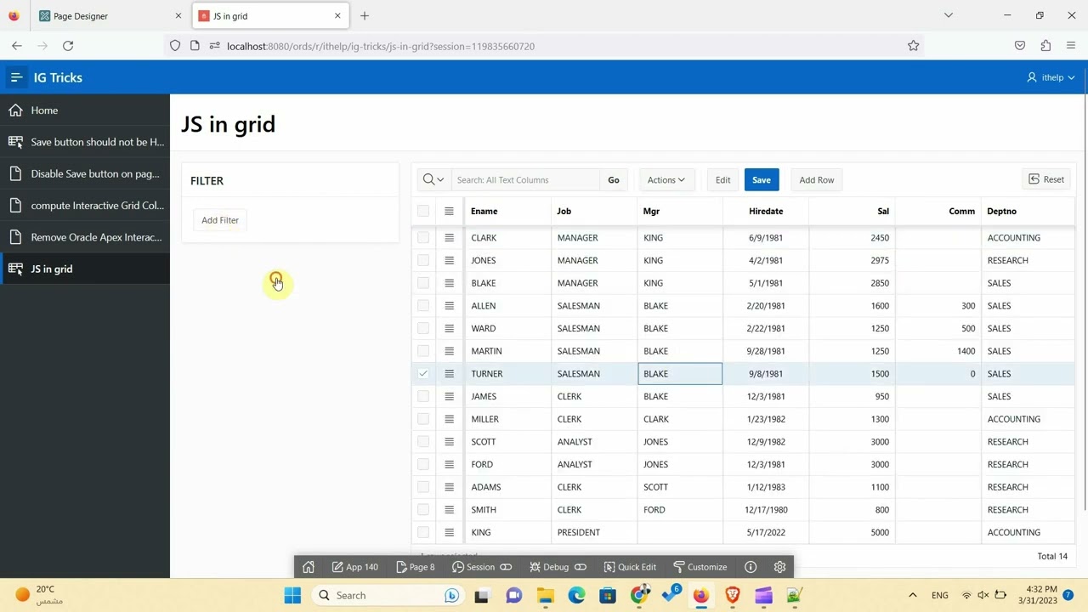Open grid header row actions menu
The height and width of the screenshot is (612, 1088).
tap(449, 211)
